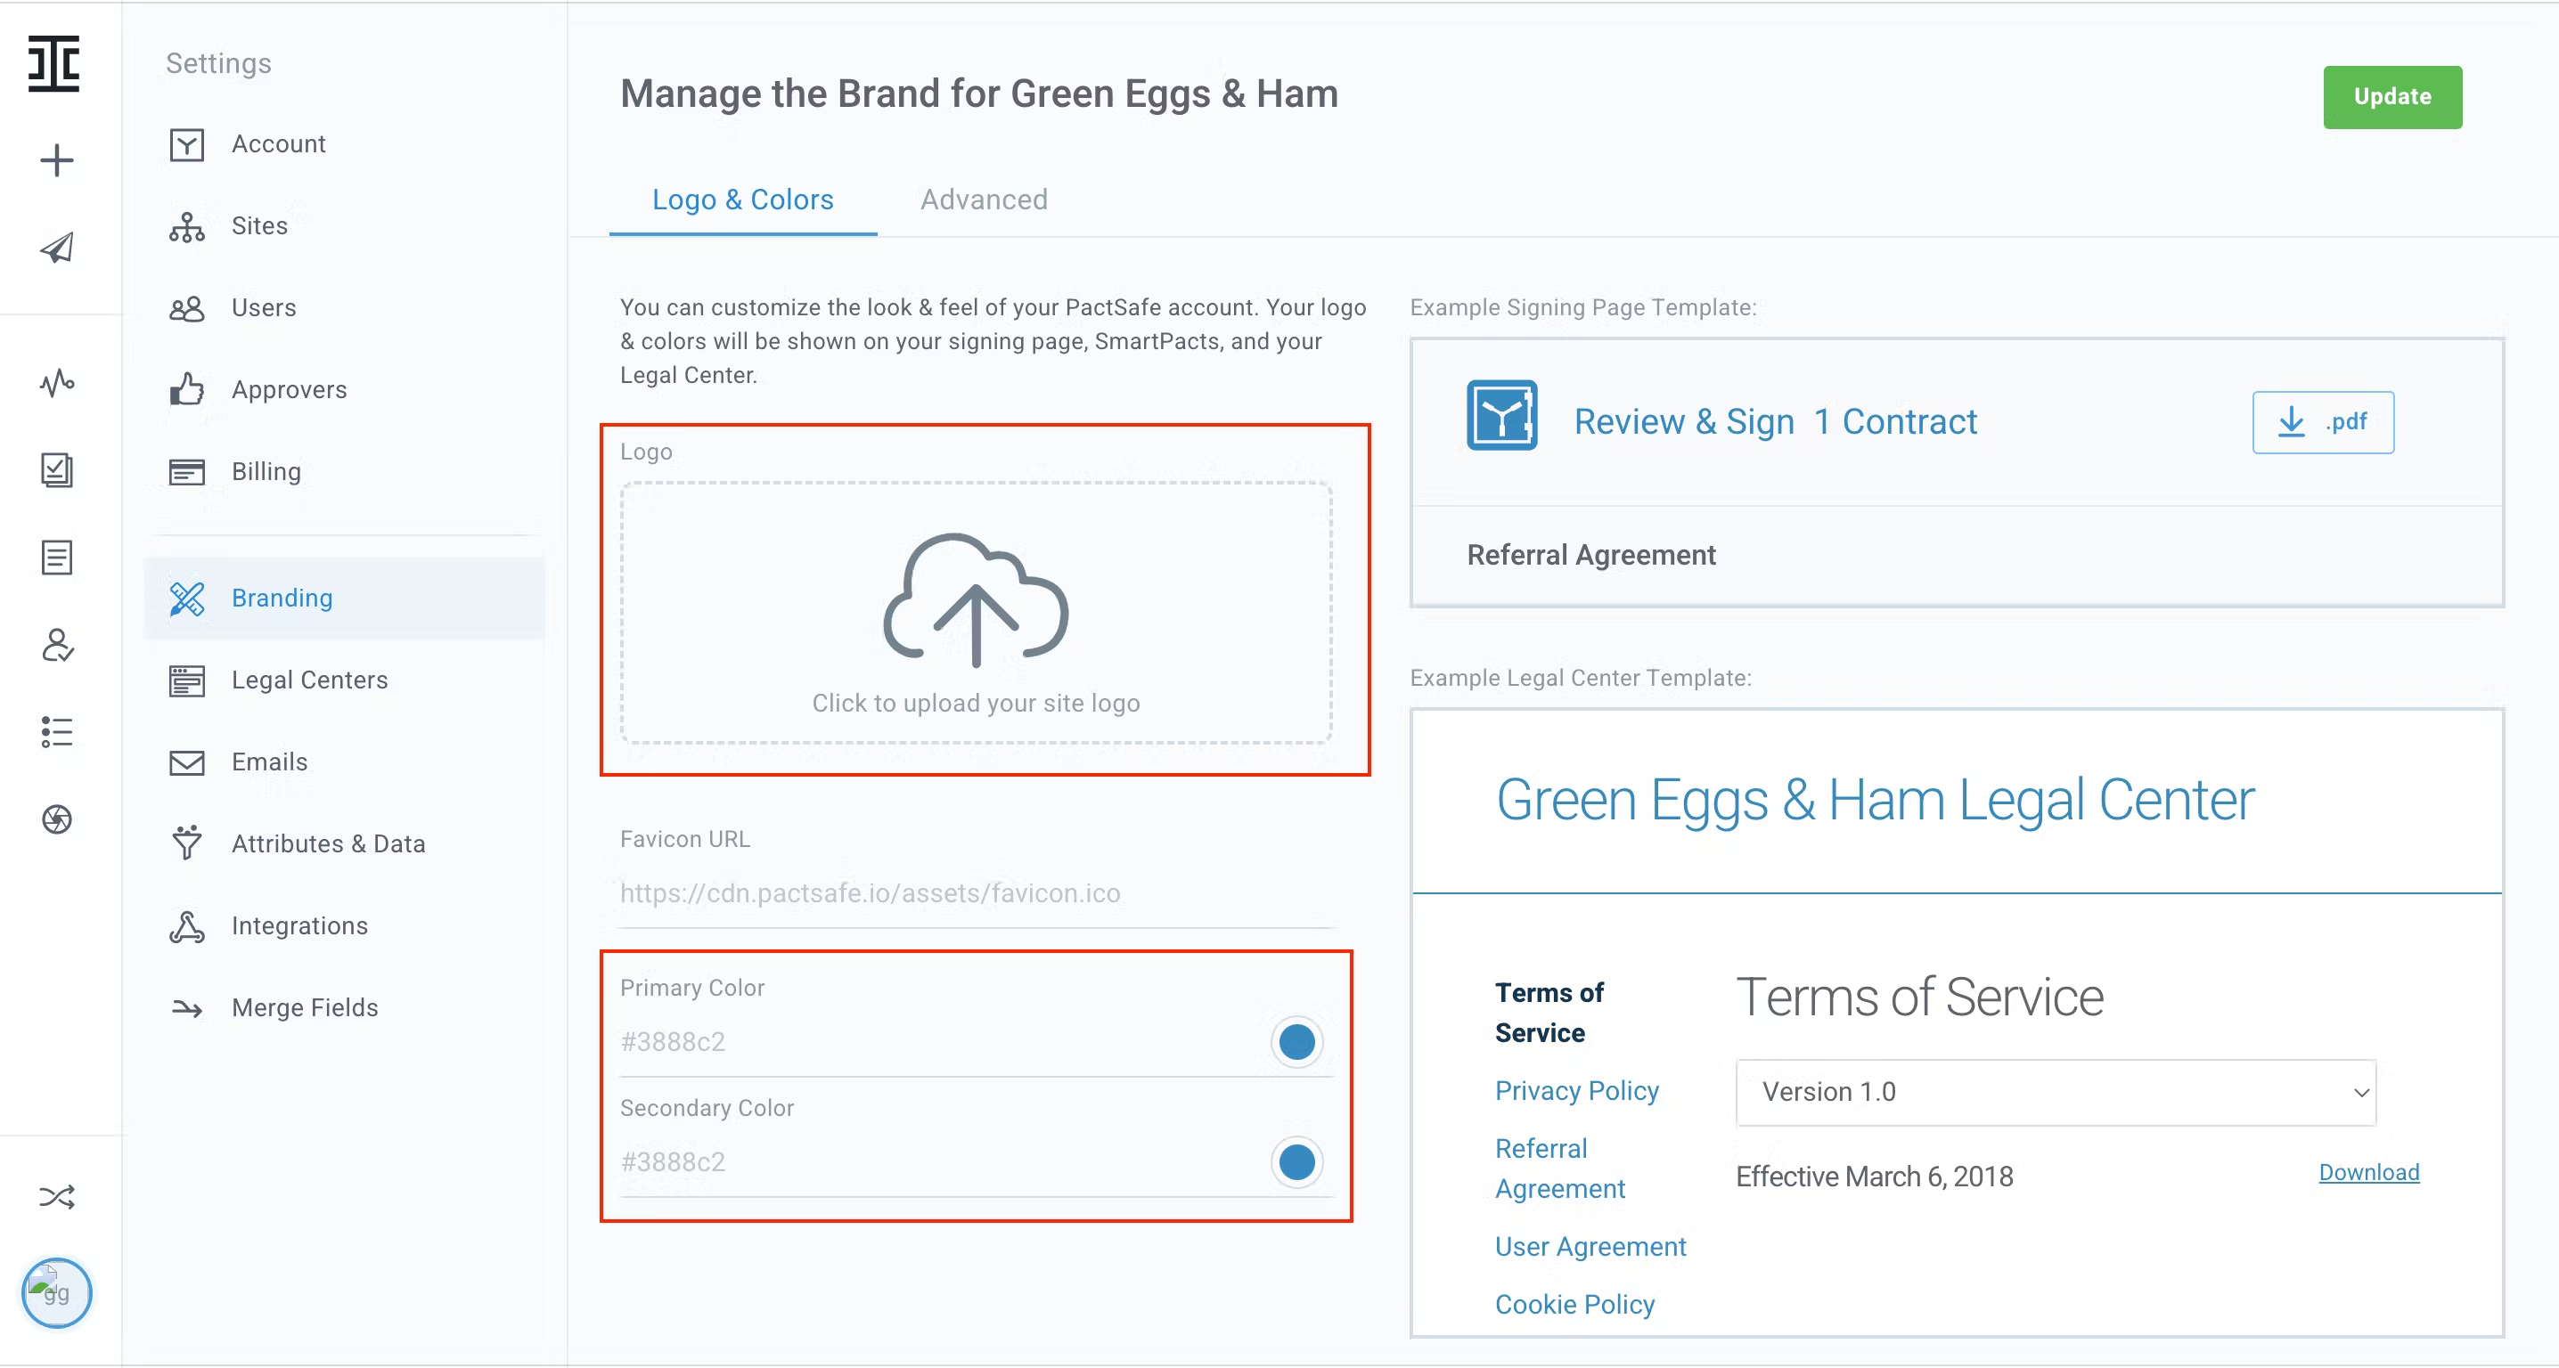Go to Billing settings

pos(266,471)
